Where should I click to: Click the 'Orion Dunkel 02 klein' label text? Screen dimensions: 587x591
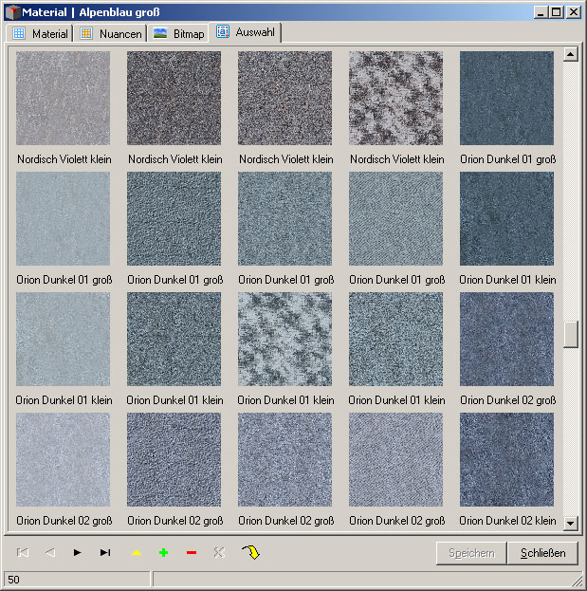coord(507,521)
